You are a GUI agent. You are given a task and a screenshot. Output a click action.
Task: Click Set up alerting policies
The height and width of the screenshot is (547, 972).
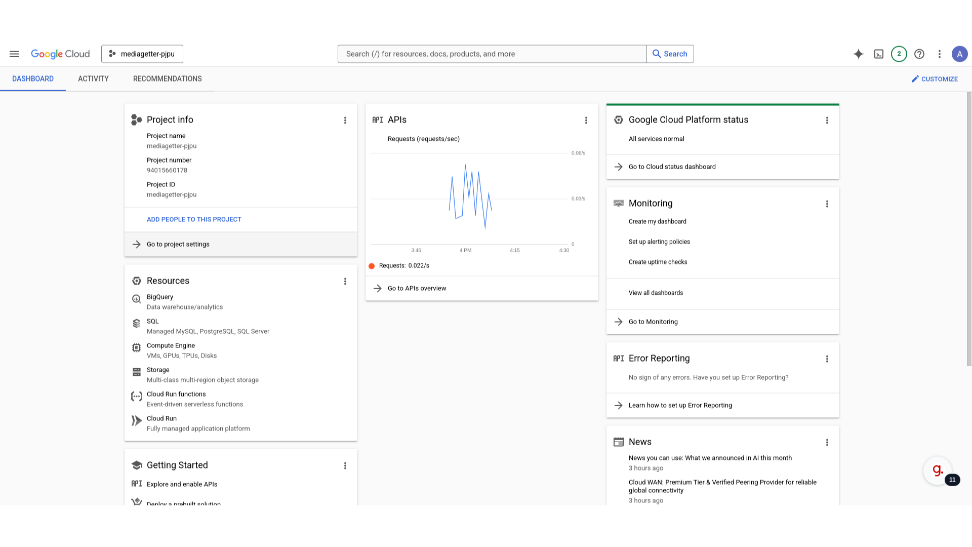[x=659, y=242]
